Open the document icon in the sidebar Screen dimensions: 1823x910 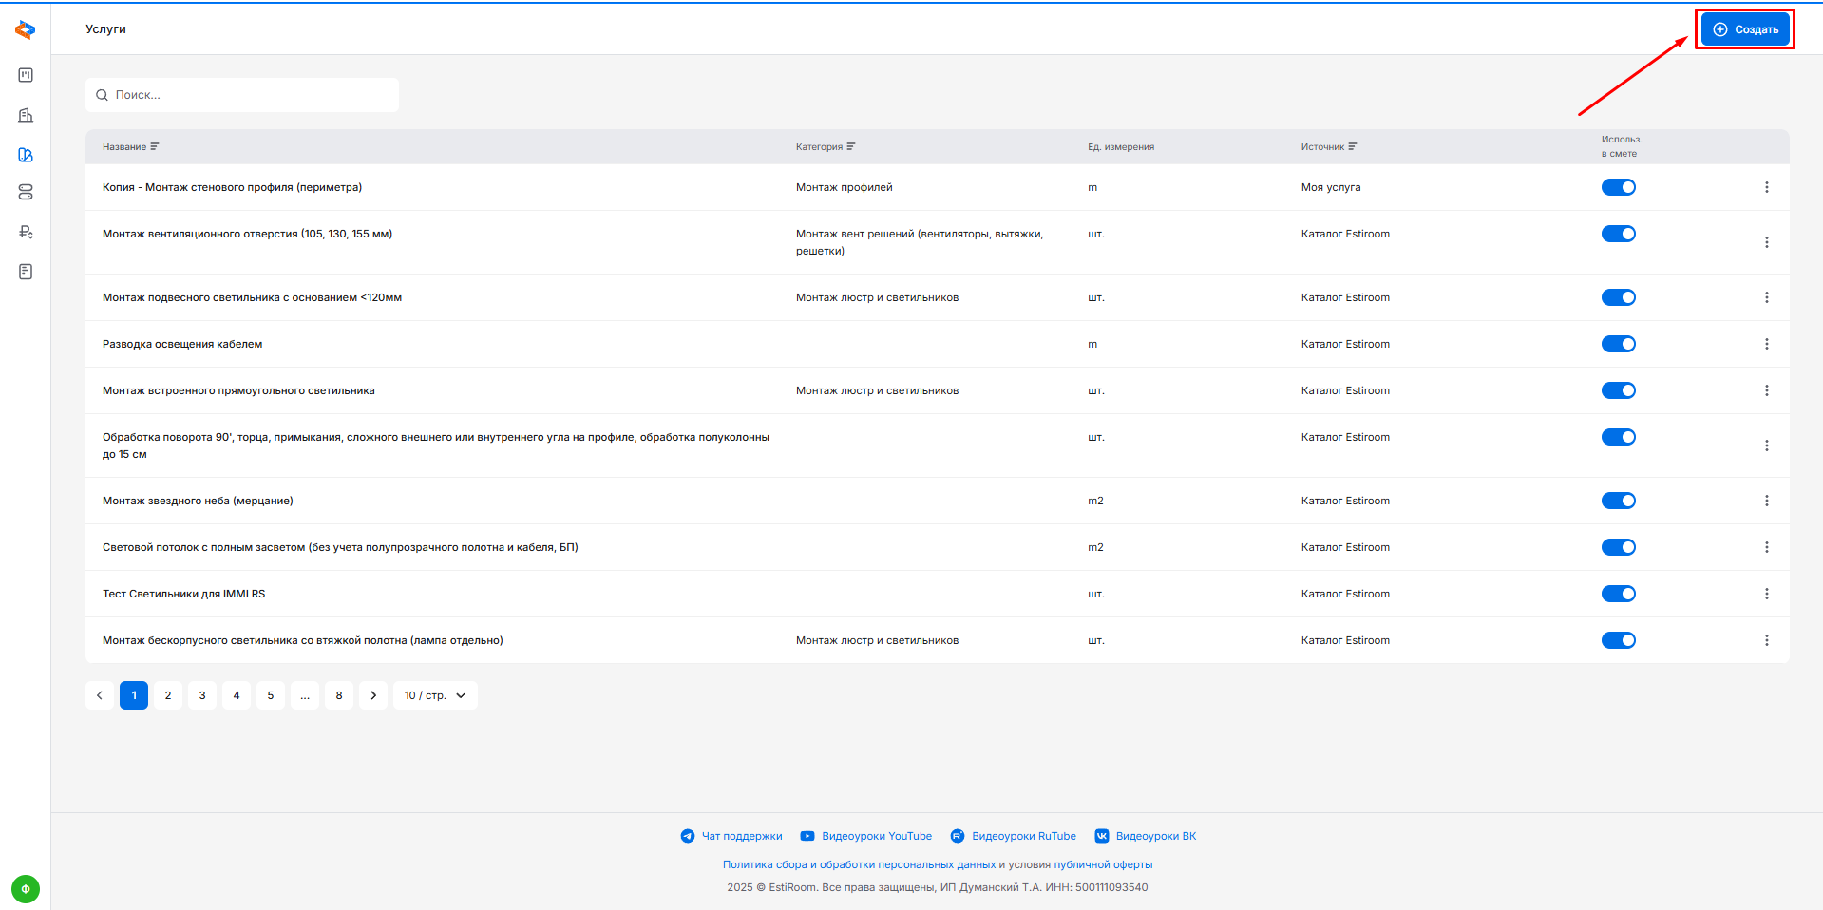pyautogui.click(x=26, y=272)
